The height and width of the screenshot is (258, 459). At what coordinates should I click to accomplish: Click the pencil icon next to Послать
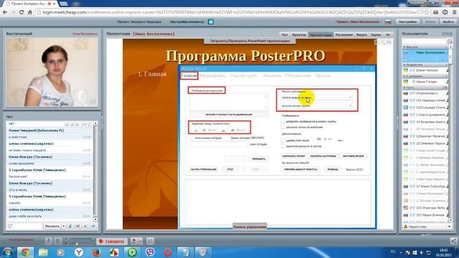[x=70, y=226]
